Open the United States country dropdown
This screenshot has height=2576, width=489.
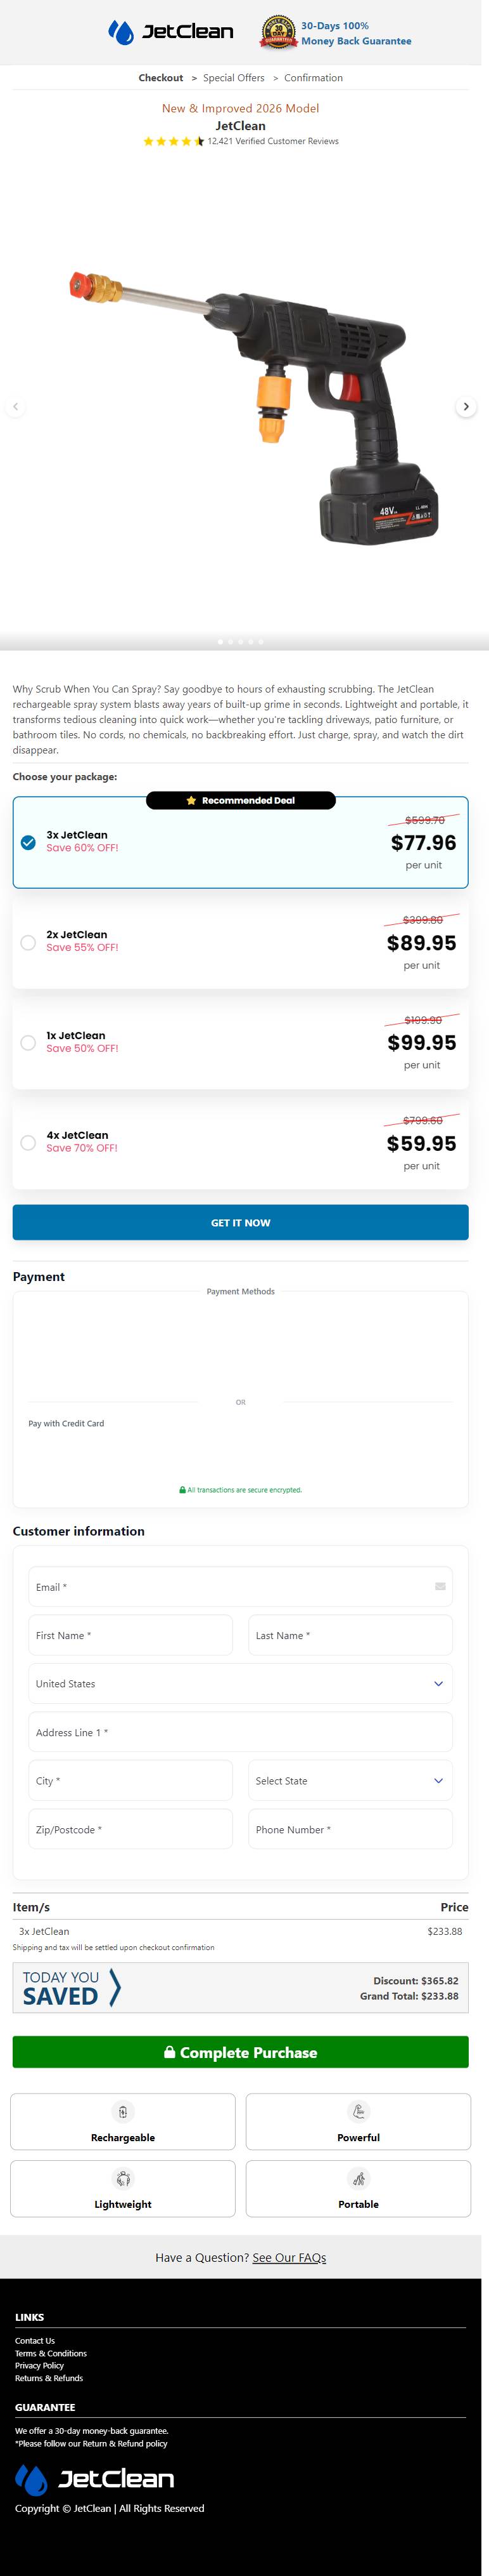click(x=239, y=1683)
